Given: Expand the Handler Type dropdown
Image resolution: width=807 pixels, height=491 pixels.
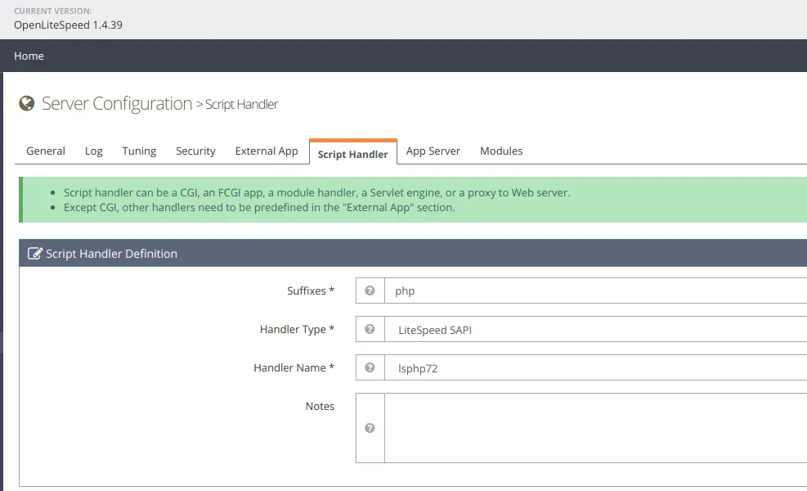Looking at the screenshot, I should 595,330.
